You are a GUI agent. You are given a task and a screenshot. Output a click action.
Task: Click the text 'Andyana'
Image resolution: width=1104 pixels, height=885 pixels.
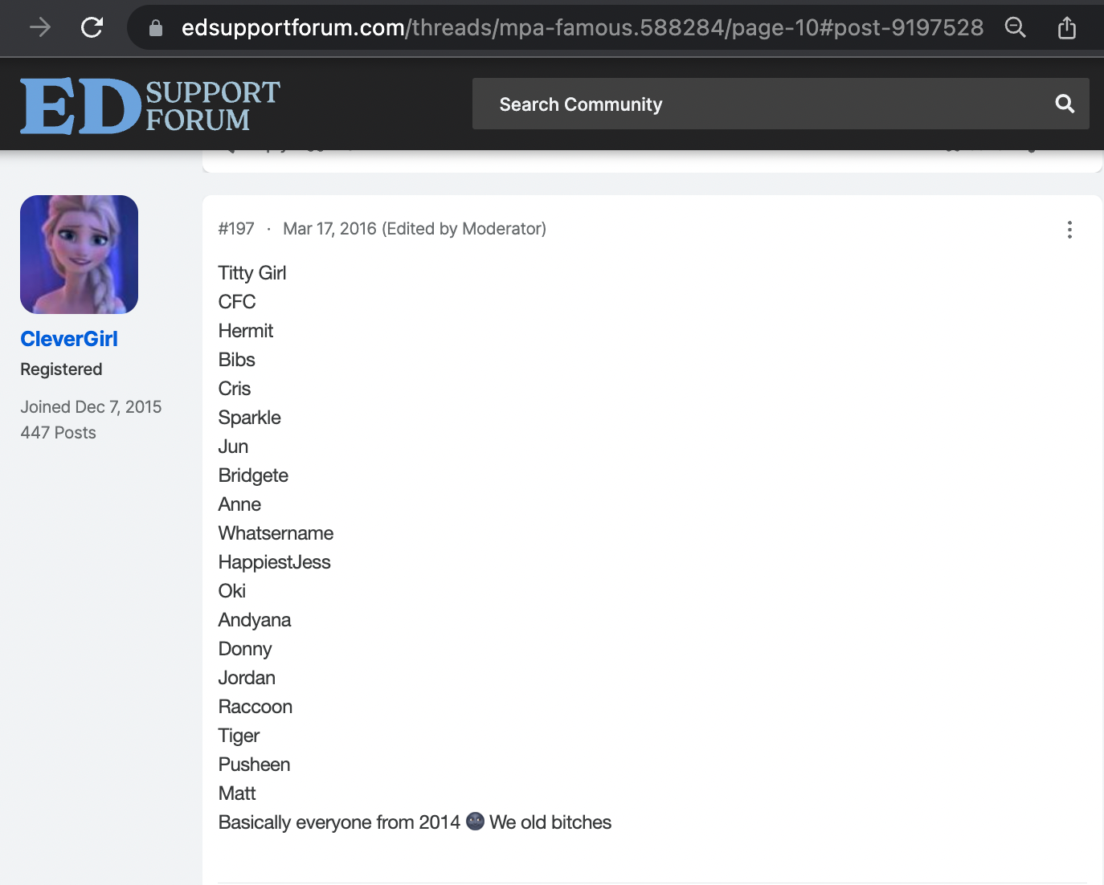[255, 620]
